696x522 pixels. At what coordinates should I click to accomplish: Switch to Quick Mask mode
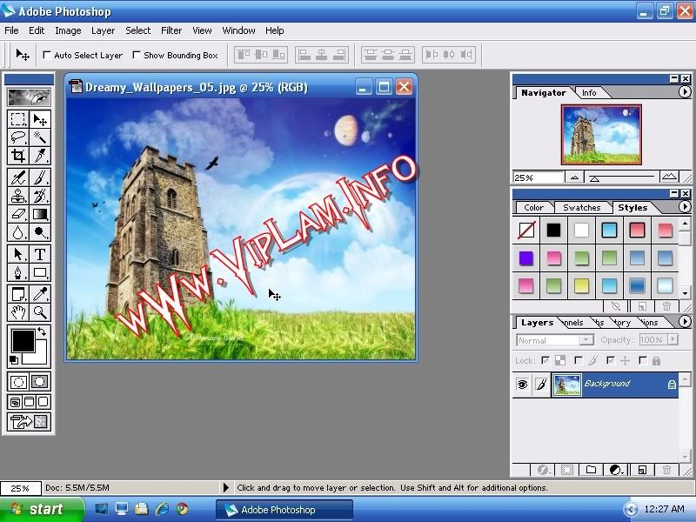click(39, 381)
